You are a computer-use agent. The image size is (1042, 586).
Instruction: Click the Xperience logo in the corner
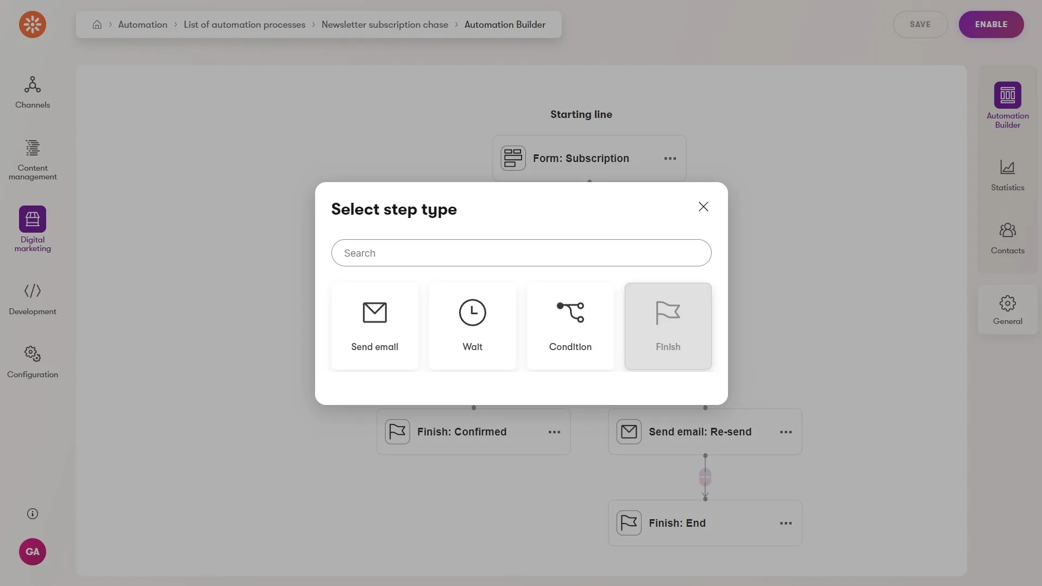[33, 24]
